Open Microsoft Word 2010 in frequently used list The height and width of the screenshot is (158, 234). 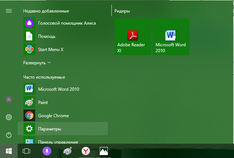tap(63, 89)
